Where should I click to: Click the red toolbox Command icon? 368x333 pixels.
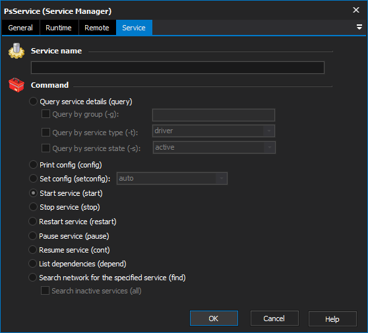16,85
